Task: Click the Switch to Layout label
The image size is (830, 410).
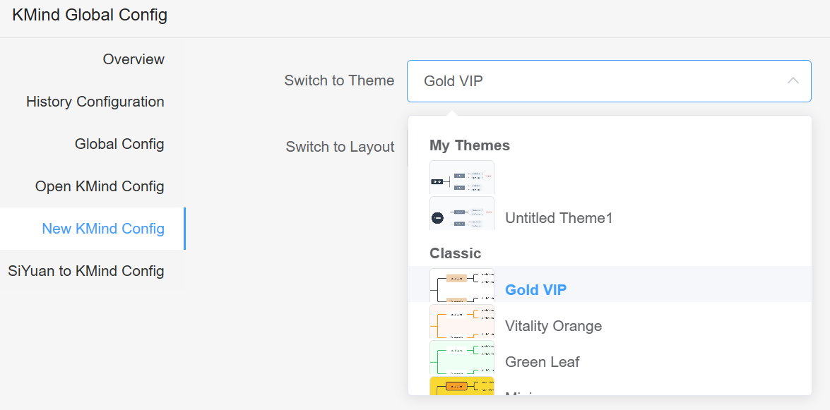Action: [x=340, y=147]
